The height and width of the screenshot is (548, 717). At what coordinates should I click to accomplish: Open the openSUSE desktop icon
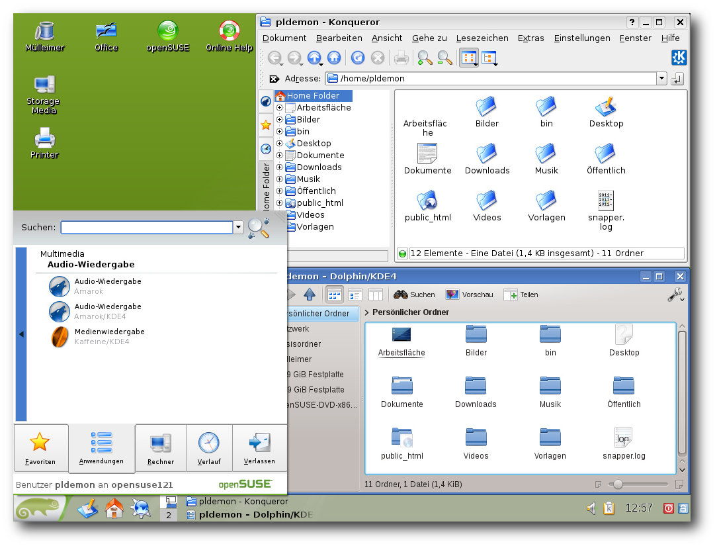168,36
